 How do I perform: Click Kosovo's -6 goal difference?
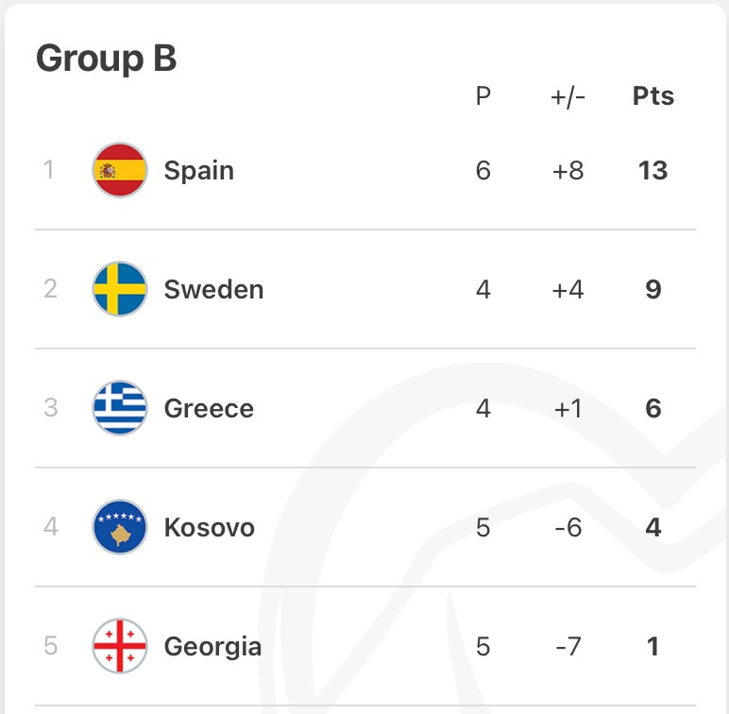tap(568, 527)
